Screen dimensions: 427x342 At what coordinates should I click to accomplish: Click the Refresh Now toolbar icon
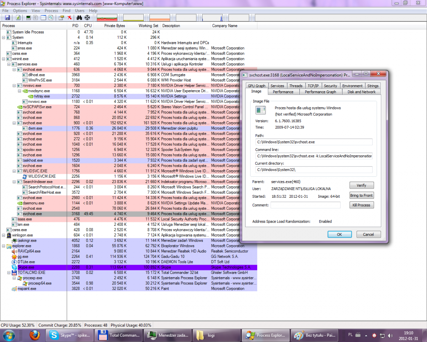coord(17,17)
